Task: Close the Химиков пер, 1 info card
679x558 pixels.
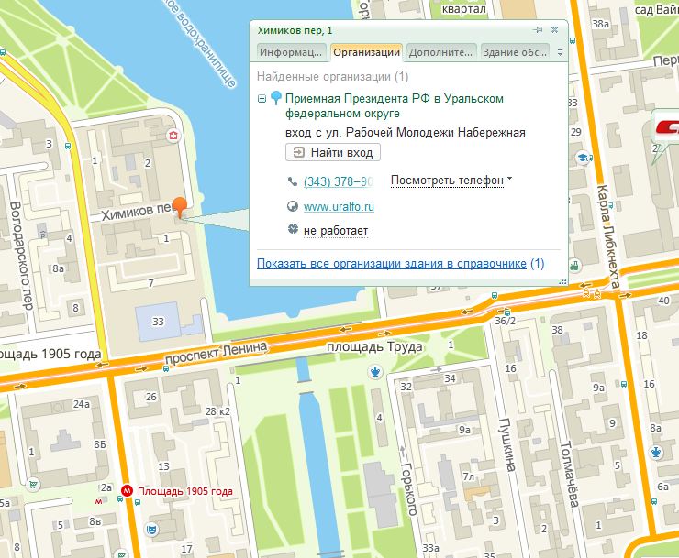Action: tap(554, 30)
